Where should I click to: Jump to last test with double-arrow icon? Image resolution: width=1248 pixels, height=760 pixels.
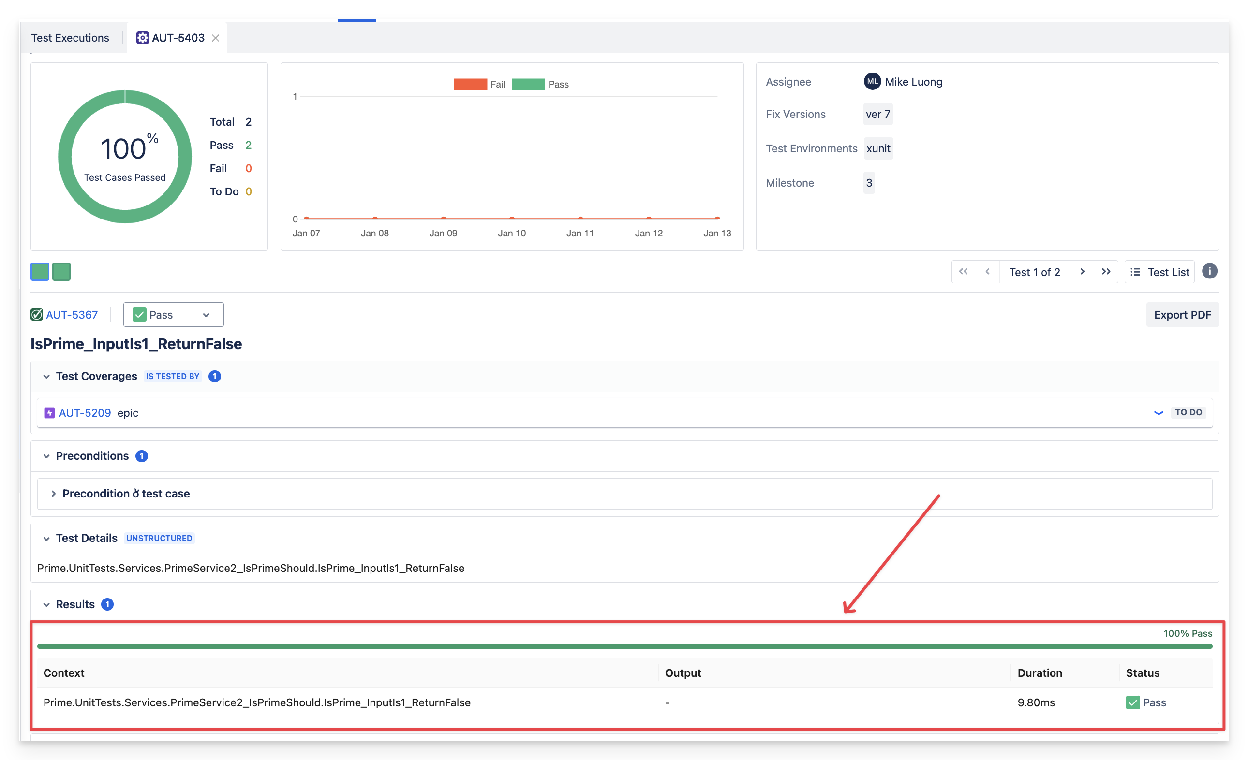tap(1106, 272)
